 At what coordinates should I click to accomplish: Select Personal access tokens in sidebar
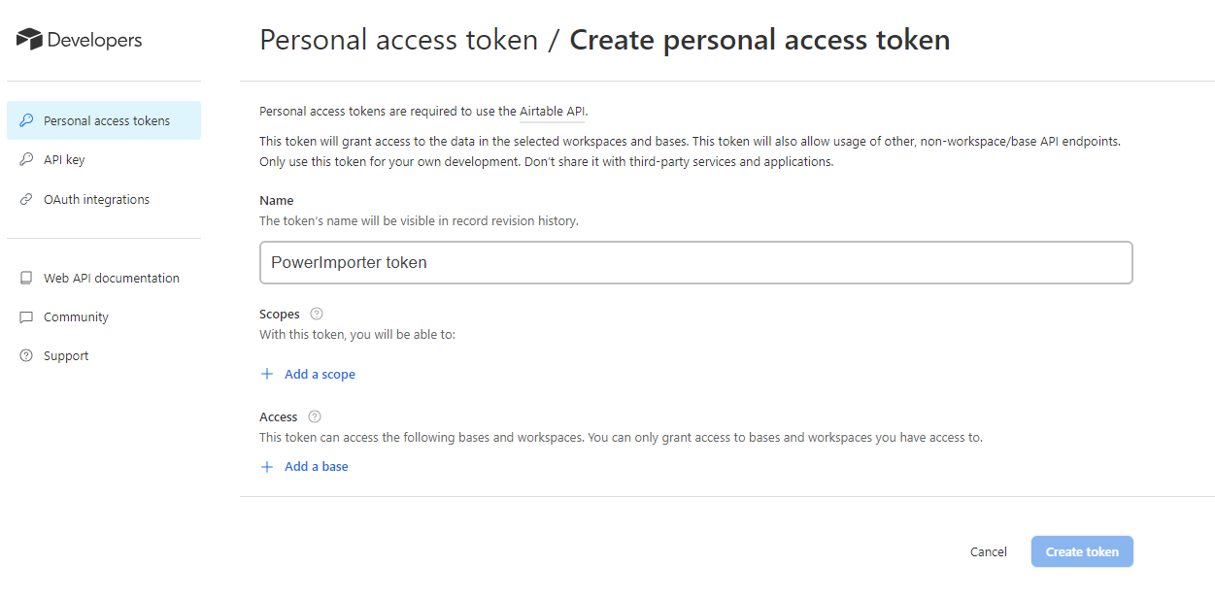[x=107, y=120]
